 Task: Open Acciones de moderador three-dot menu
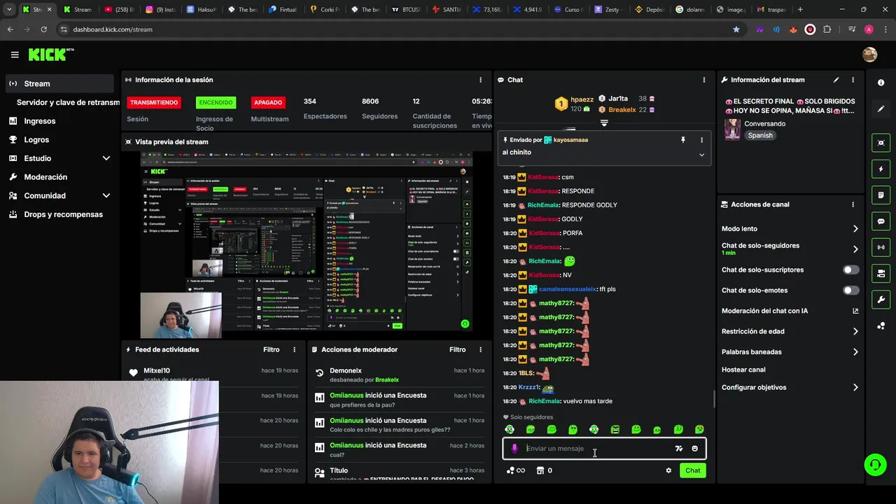click(x=480, y=349)
